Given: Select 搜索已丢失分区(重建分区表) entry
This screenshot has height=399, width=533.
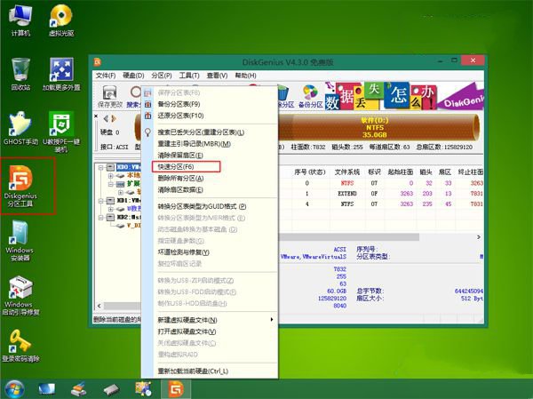Looking at the screenshot, I should [210, 132].
